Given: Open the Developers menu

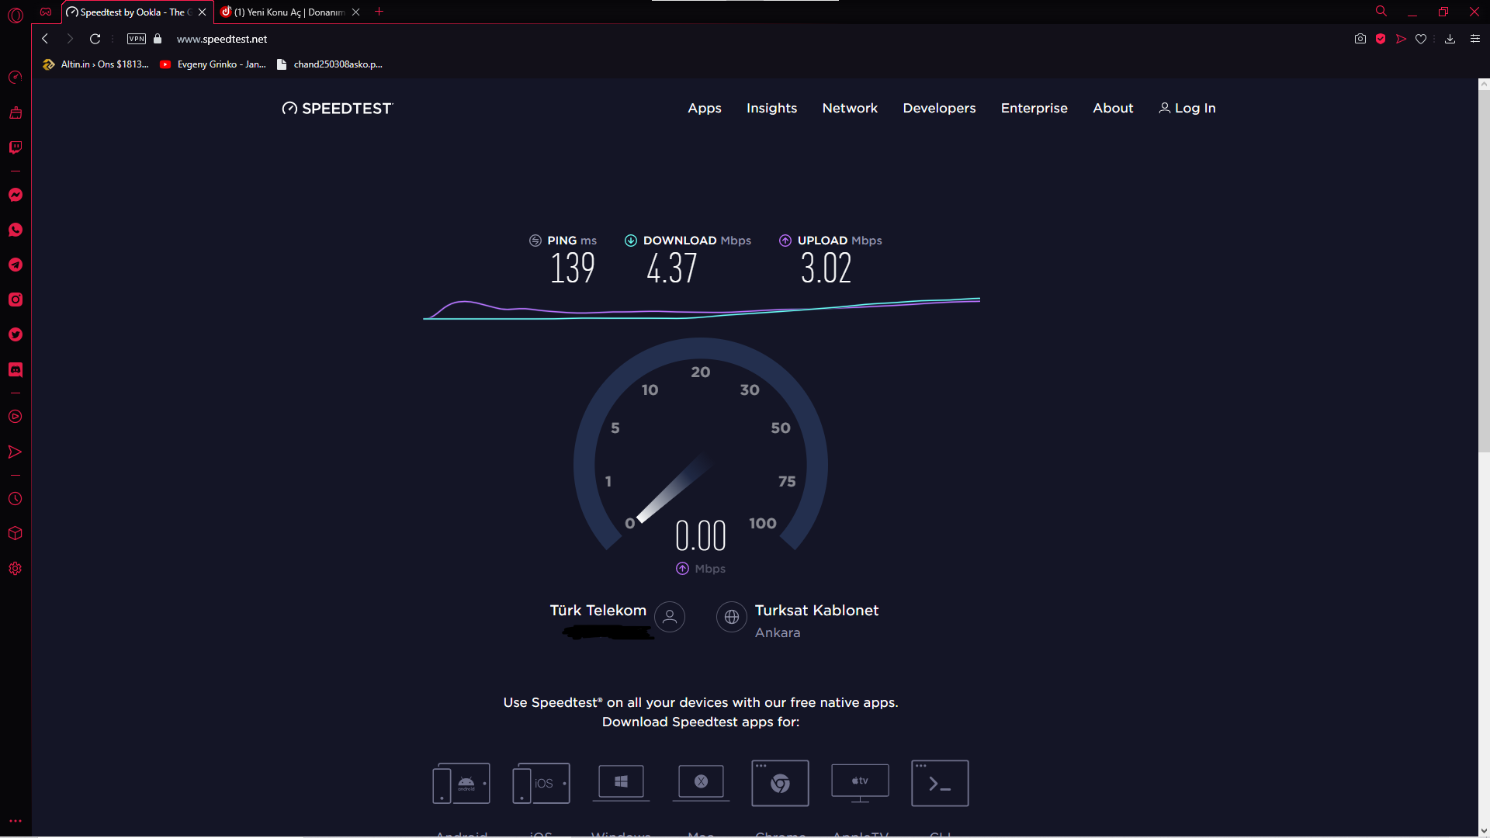Looking at the screenshot, I should (x=939, y=109).
